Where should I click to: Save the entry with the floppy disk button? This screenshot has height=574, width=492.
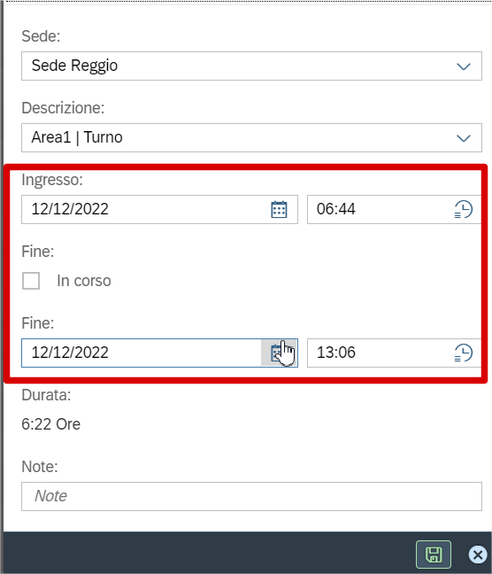click(x=434, y=555)
